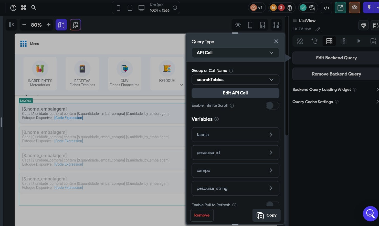The width and height of the screenshot is (379, 226).
Task: Click the widget tree outline icon
Action: pyautogui.click(x=276, y=25)
